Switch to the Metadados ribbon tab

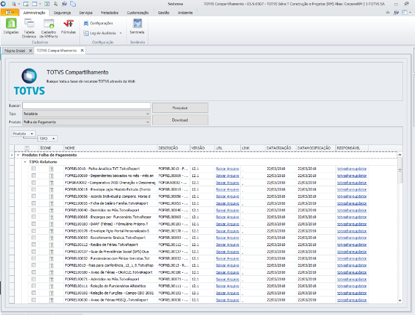click(109, 12)
